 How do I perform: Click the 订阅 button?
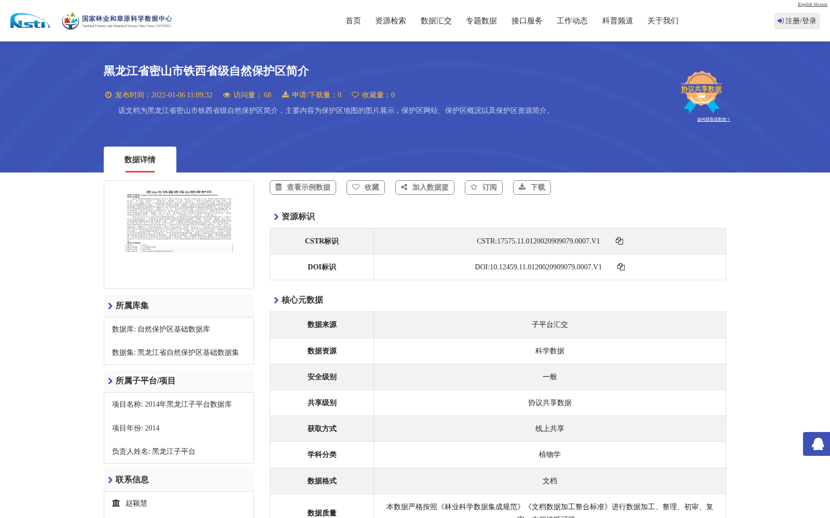484,188
